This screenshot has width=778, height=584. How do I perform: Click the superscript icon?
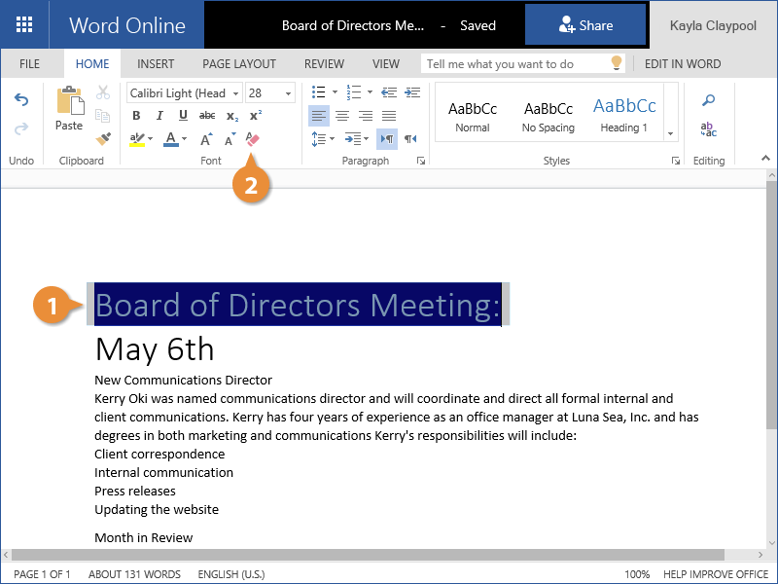point(256,116)
